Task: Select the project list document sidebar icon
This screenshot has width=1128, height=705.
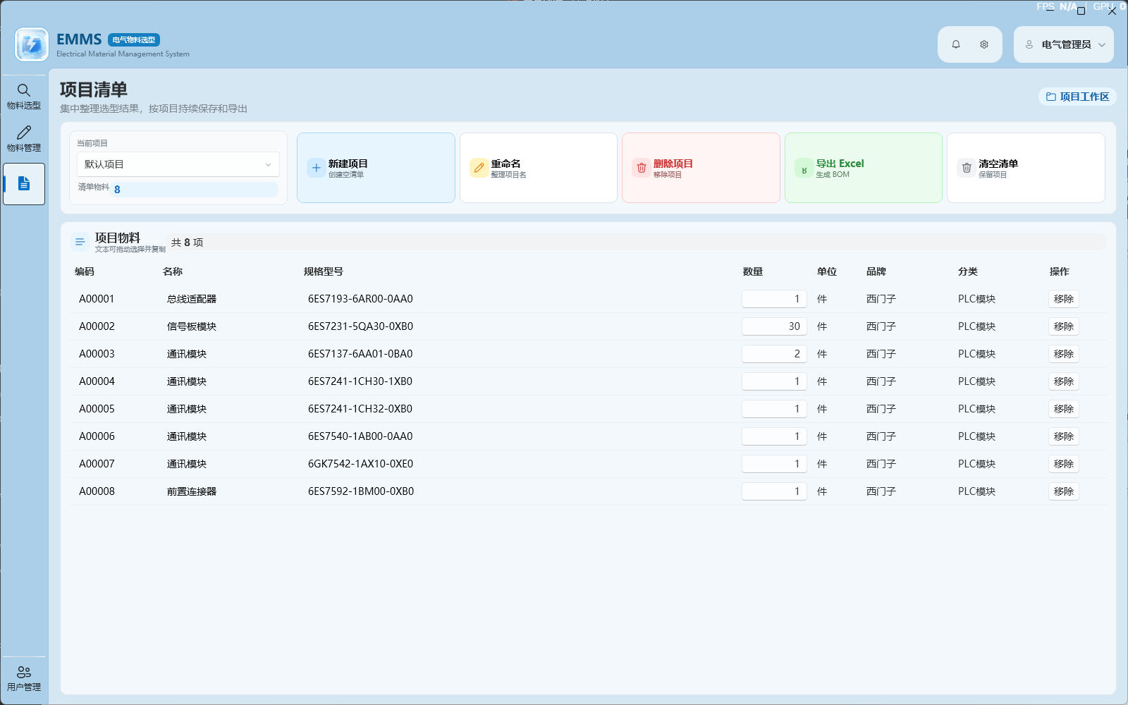Action: click(x=24, y=184)
